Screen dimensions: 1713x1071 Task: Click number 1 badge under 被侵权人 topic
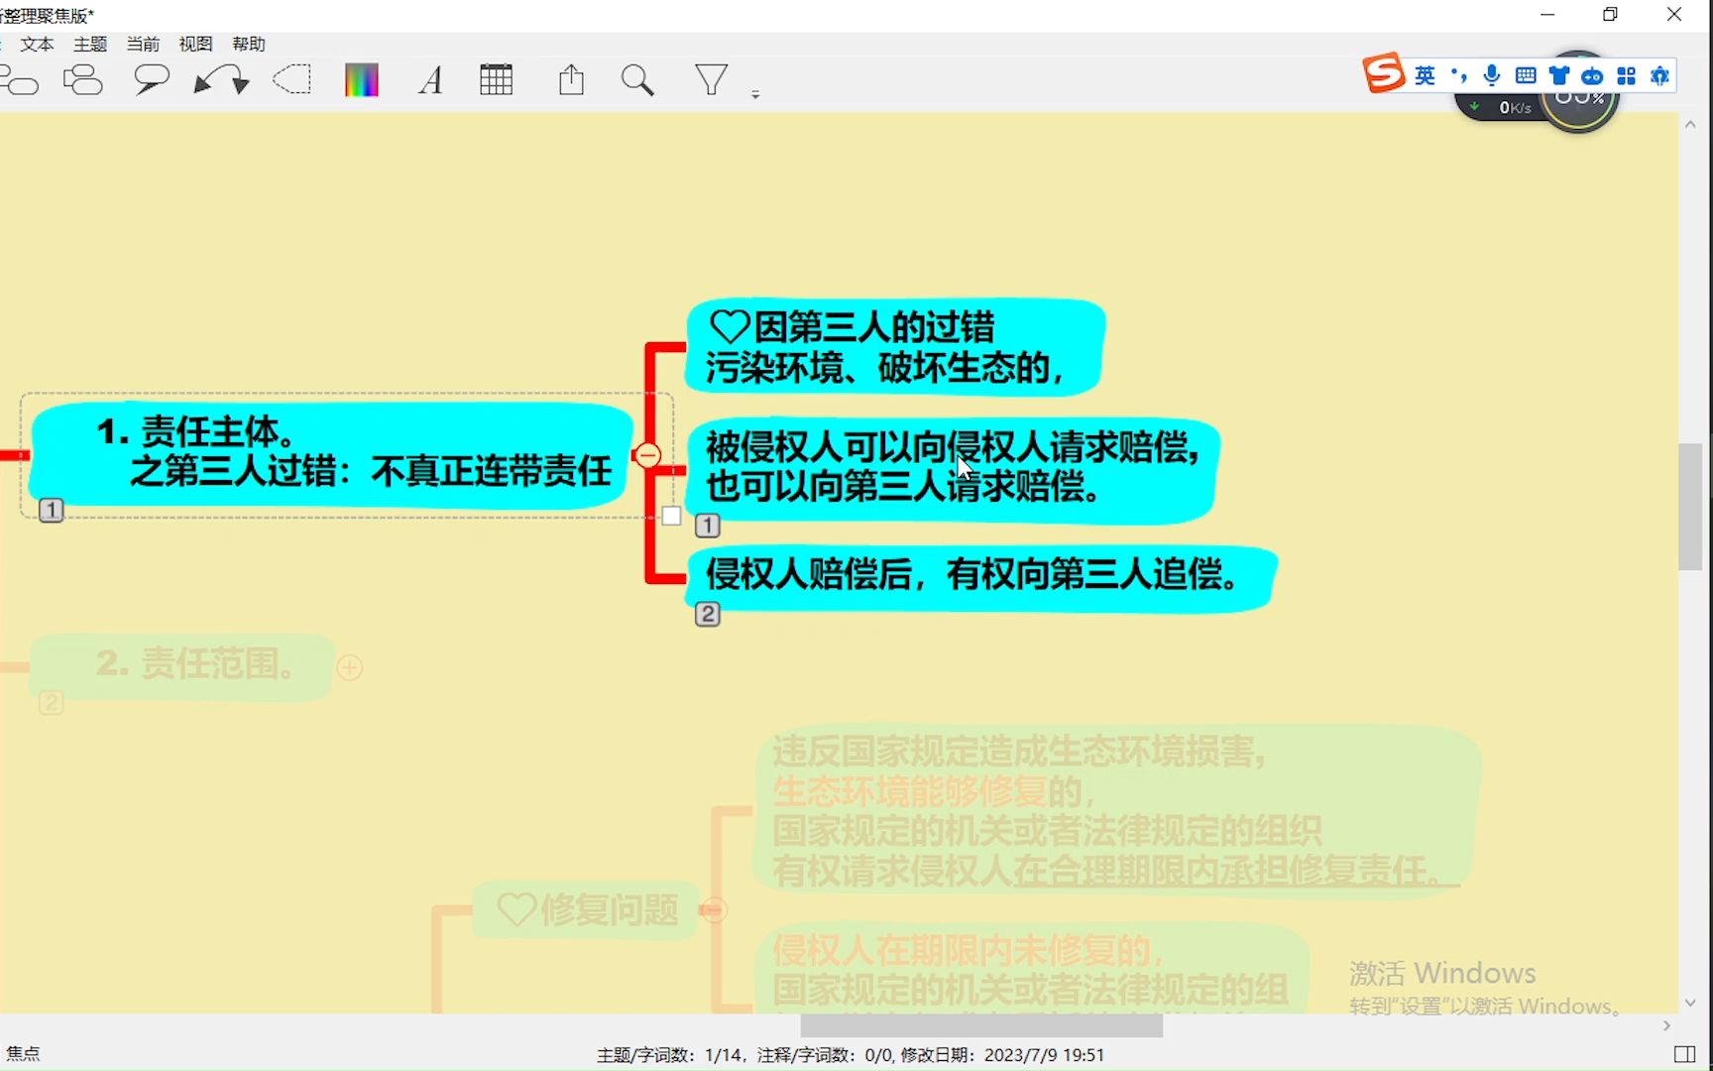pos(708,526)
